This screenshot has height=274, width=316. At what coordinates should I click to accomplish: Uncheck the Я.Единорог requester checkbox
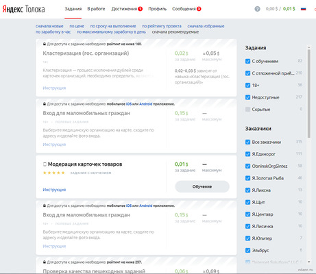[247, 154]
